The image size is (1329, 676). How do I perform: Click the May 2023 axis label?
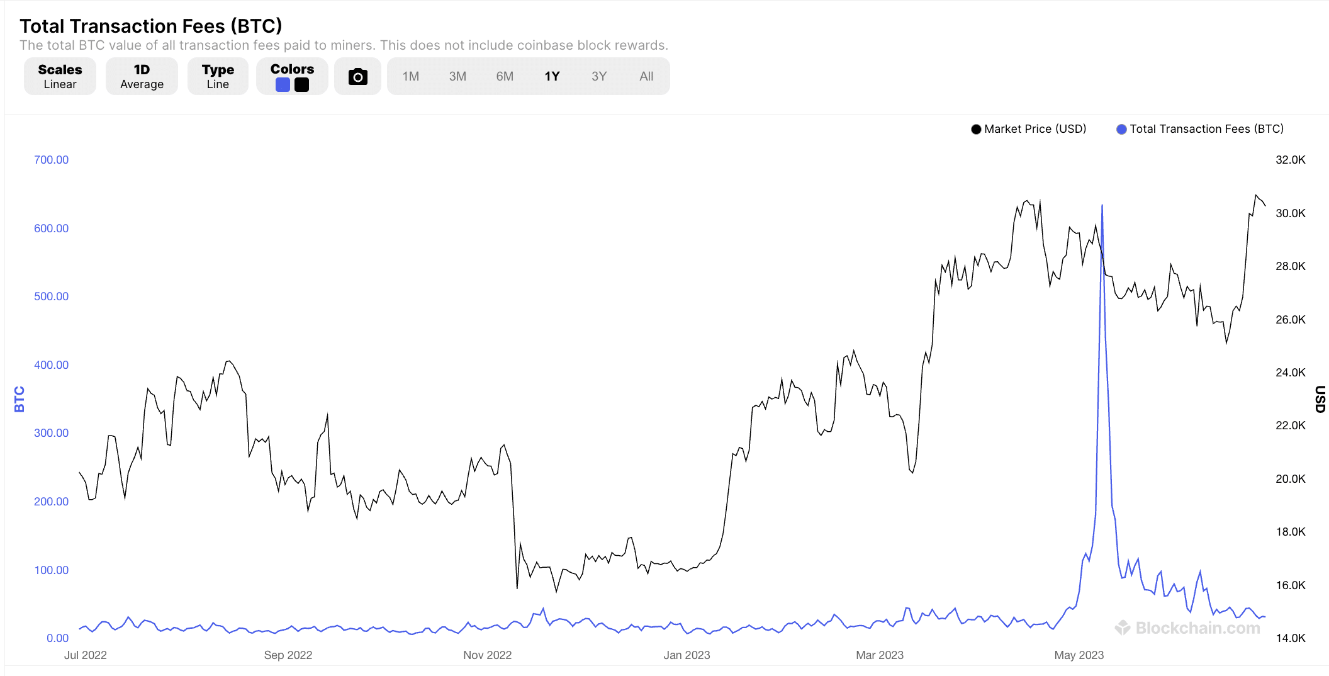tap(1079, 655)
